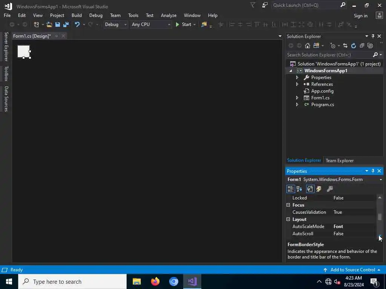
Task: Click the Search Solution Explorer input field
Action: tap(329, 55)
